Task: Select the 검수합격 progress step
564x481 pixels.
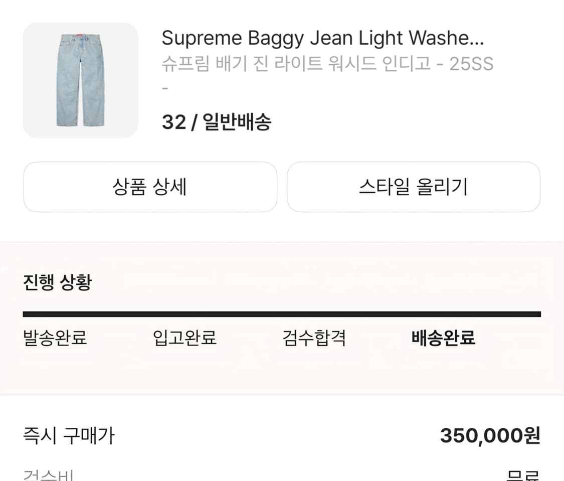Action: coord(313,339)
